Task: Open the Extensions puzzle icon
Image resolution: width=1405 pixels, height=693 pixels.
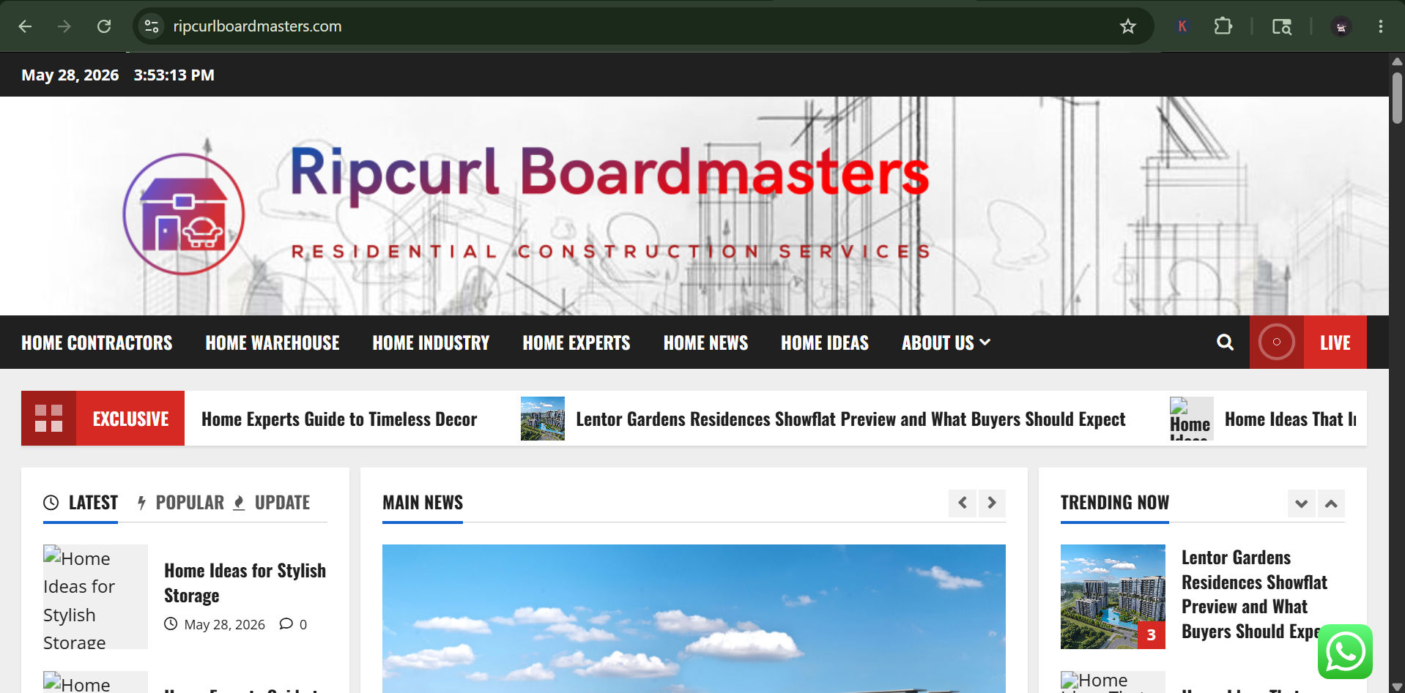Action: pos(1223,26)
